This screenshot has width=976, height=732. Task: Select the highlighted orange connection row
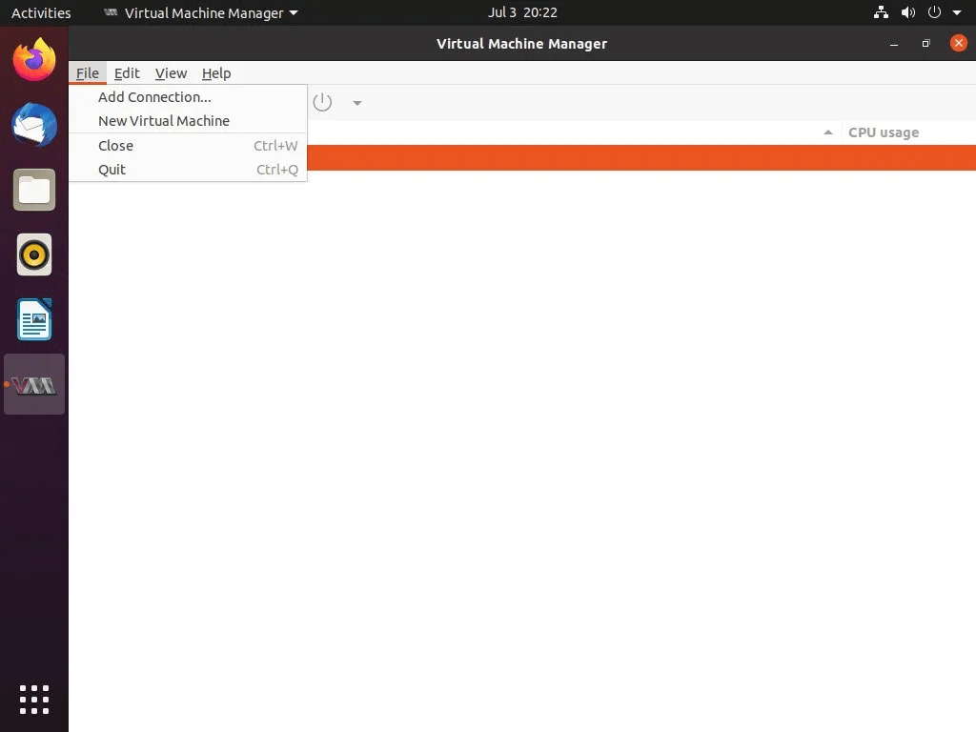click(641, 157)
